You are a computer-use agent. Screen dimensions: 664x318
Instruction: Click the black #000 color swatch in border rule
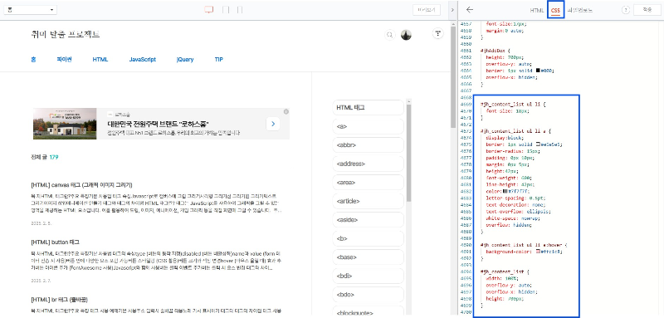pyautogui.click(x=538, y=71)
